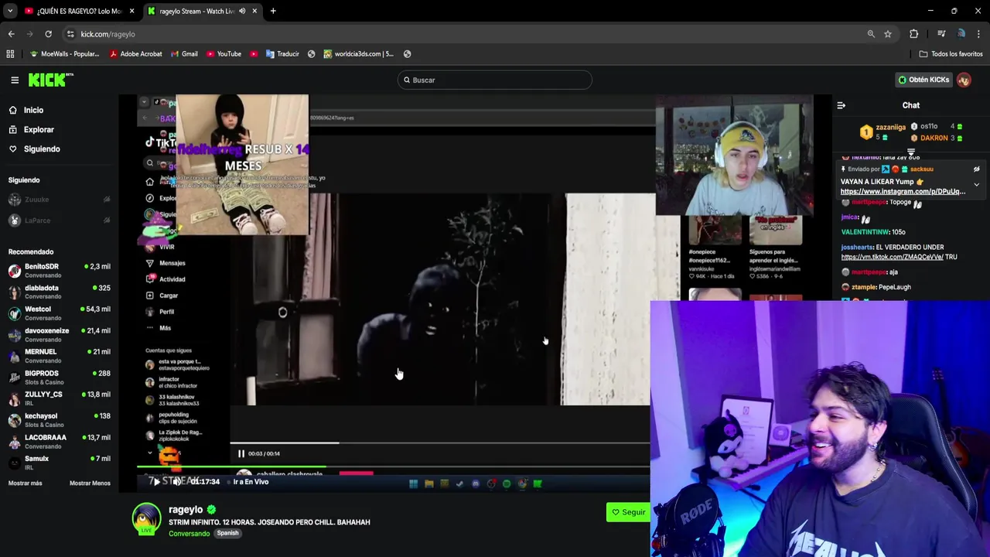Open the TikTok link from josshearts
990x557 pixels.
click(892, 257)
